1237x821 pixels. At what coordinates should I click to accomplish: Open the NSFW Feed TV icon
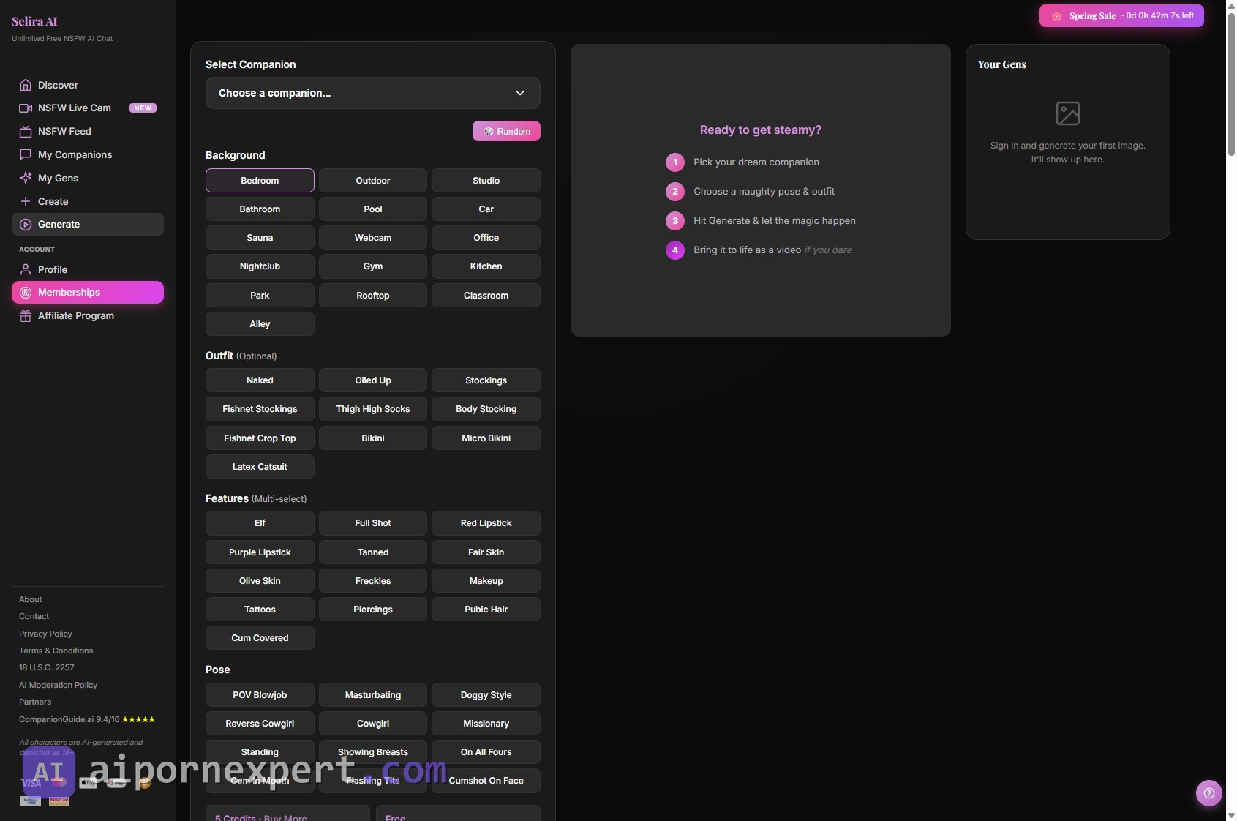pos(26,132)
